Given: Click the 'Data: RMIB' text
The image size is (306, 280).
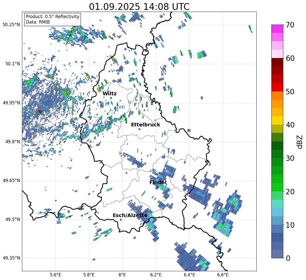Looking at the screenshot, I should point(38,22).
